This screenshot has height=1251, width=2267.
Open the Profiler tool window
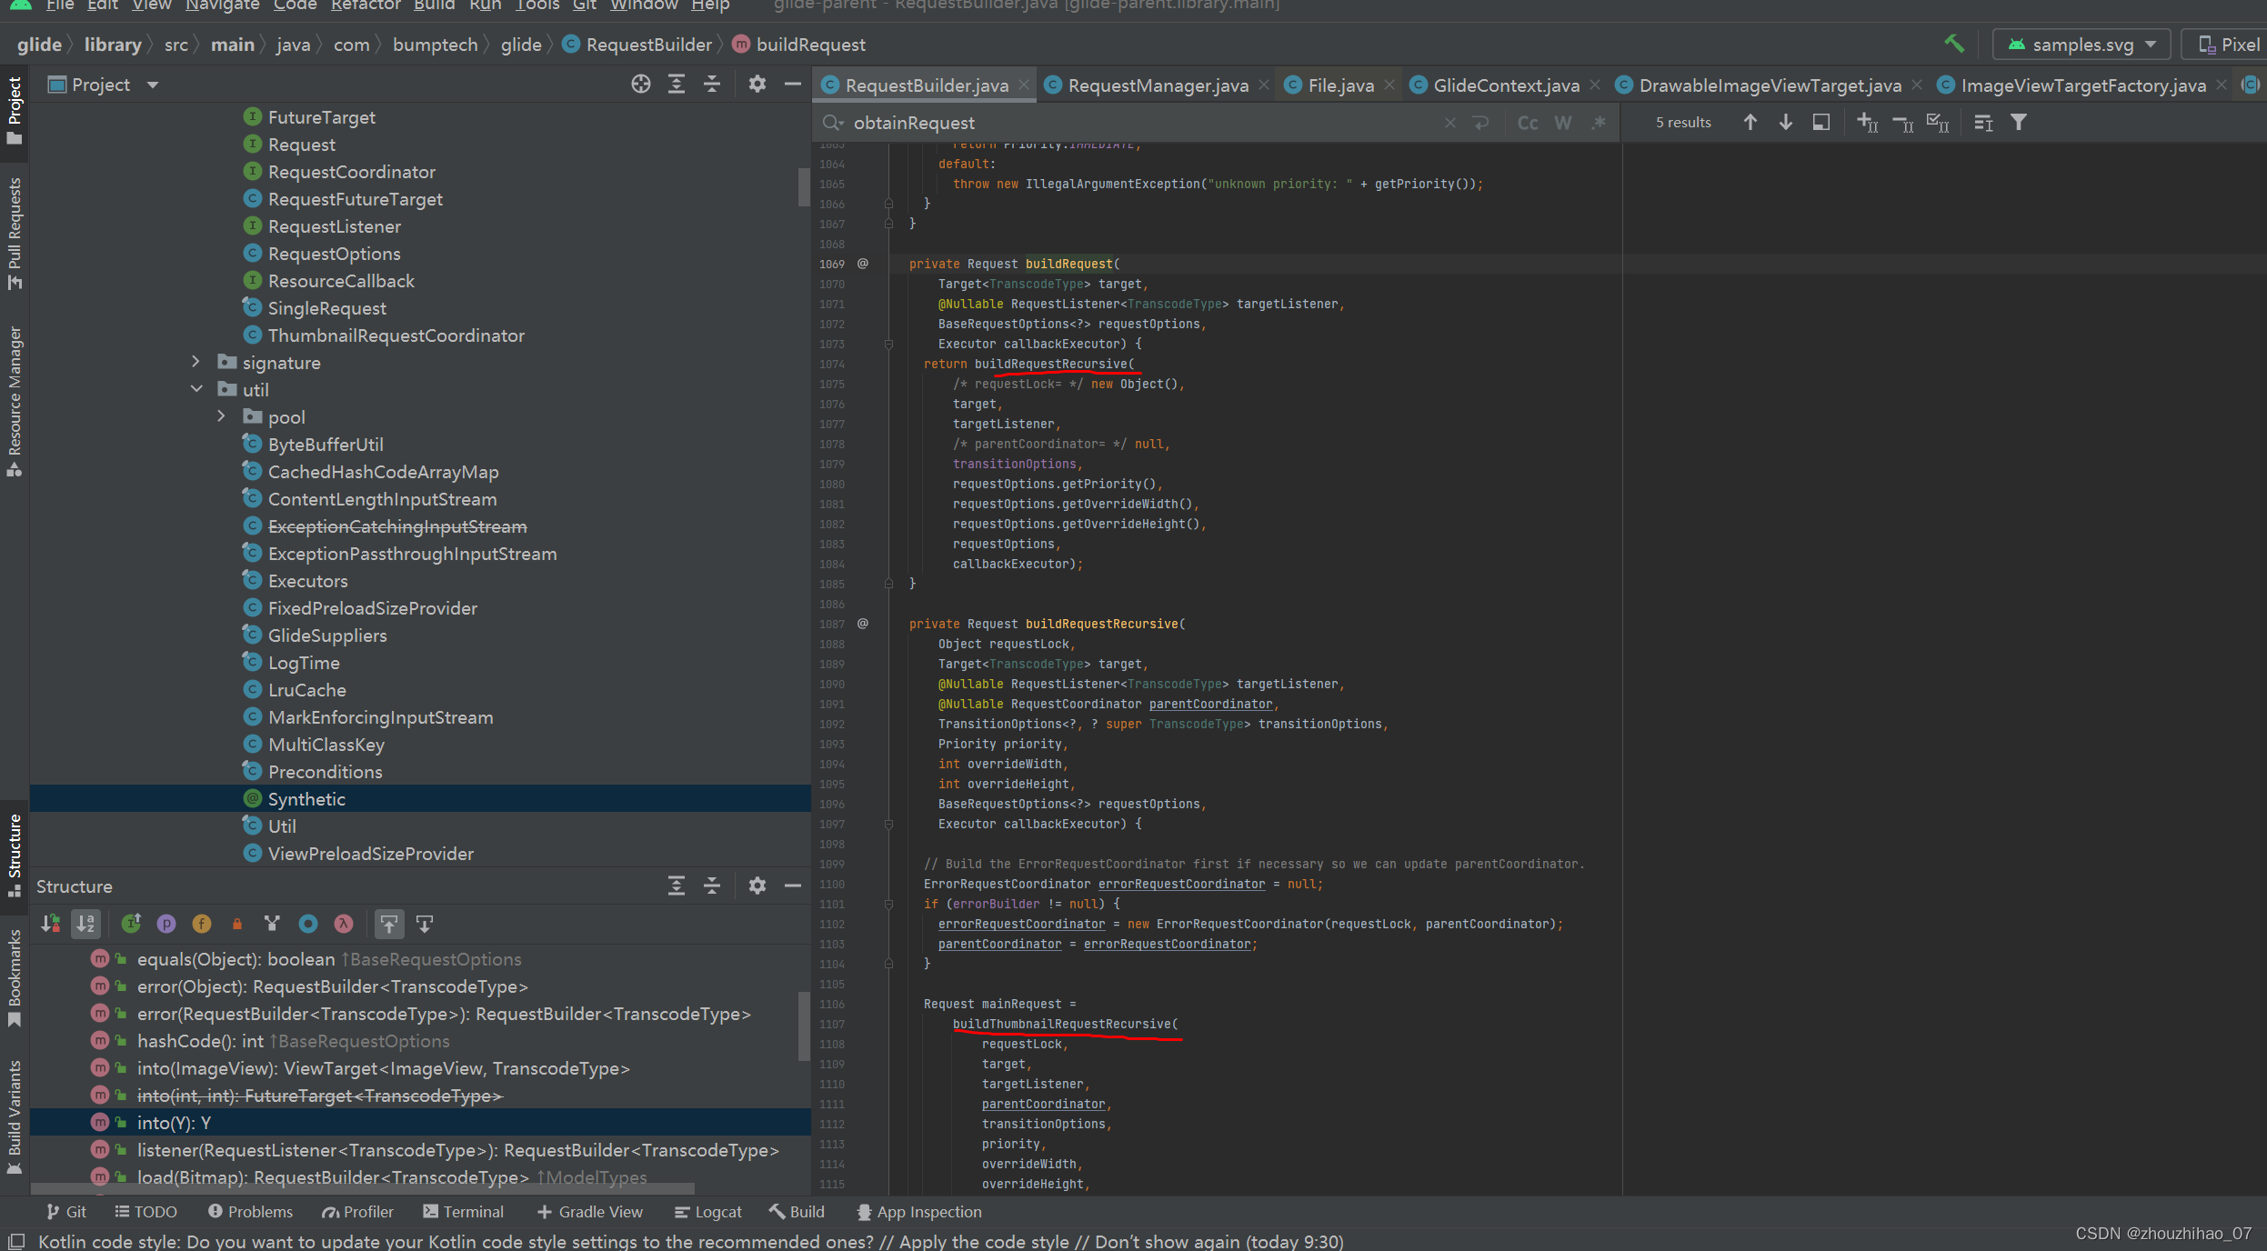tap(357, 1212)
